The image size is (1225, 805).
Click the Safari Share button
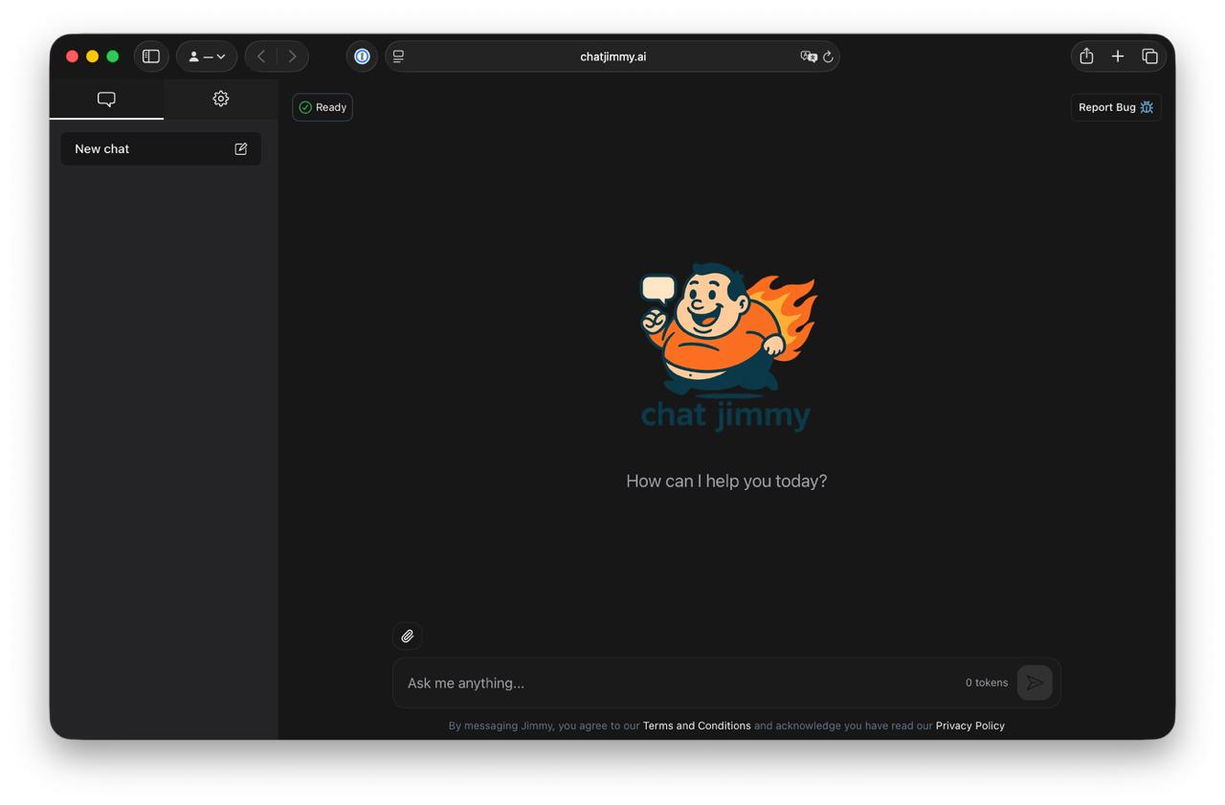(1086, 56)
